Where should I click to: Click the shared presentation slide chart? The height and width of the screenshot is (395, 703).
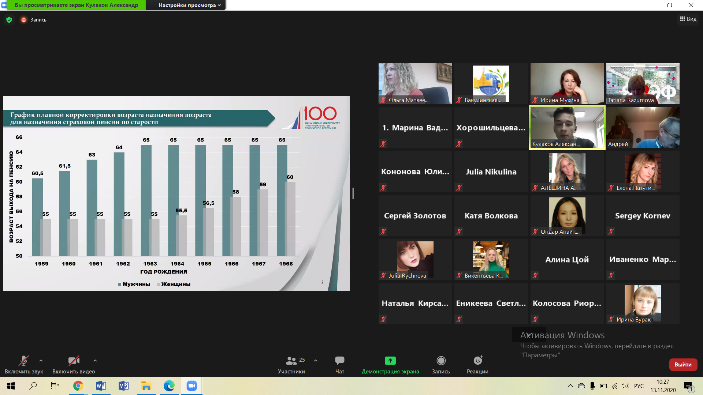coord(176,193)
